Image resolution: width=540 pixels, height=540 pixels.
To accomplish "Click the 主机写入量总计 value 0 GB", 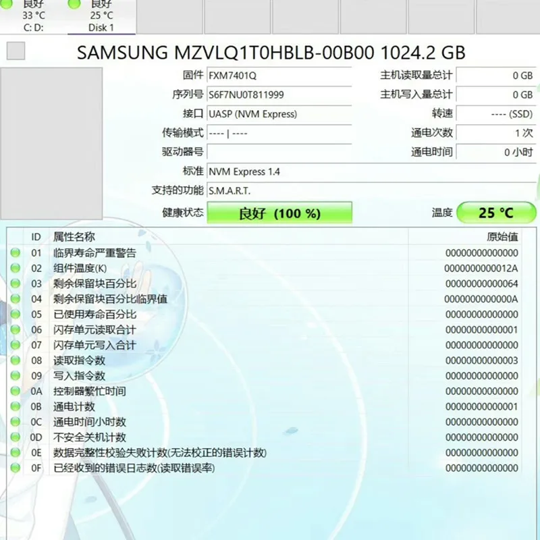I will [x=496, y=94].
